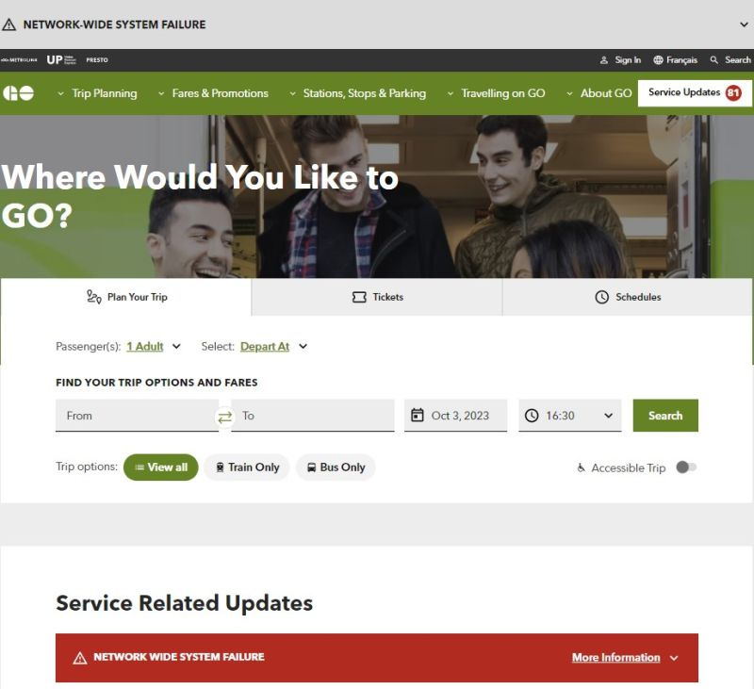
Task: Click the magnifier Search icon in top bar
Action: click(x=714, y=59)
